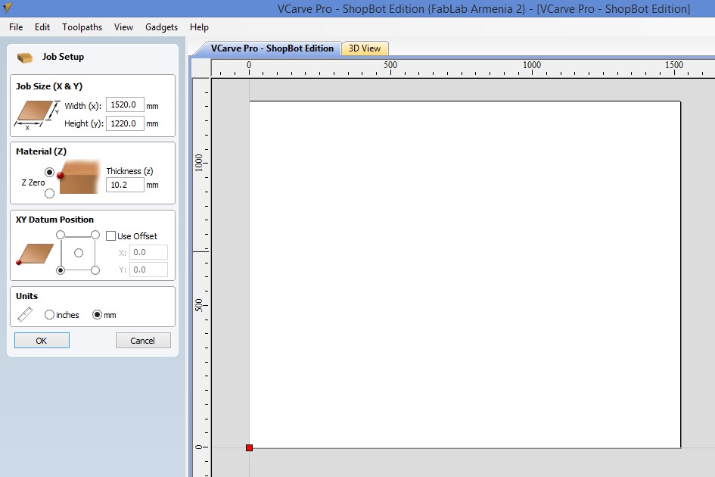
Task: Open the Edit menu
Action: [42, 27]
